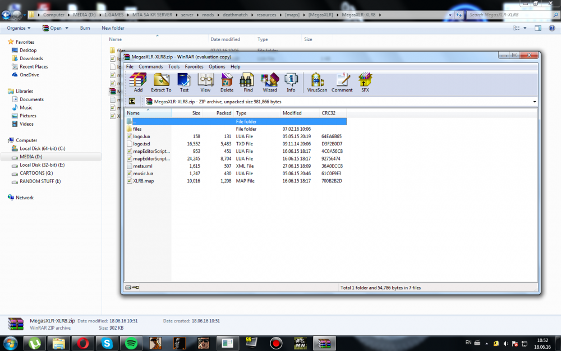Launch the Wizard tool

tap(270, 83)
